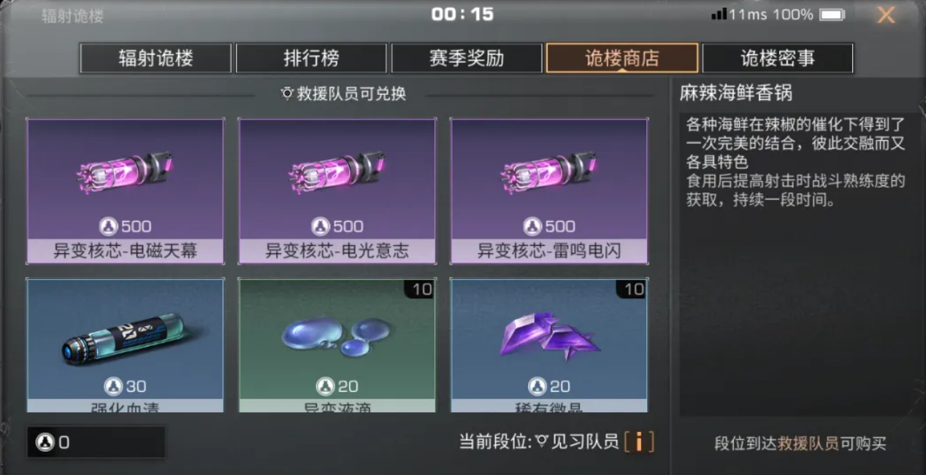Viewport: 926px width, 475px height.
Task: Select the 异变核芯-雷鸣电闪 item
Action: pyautogui.click(x=548, y=191)
